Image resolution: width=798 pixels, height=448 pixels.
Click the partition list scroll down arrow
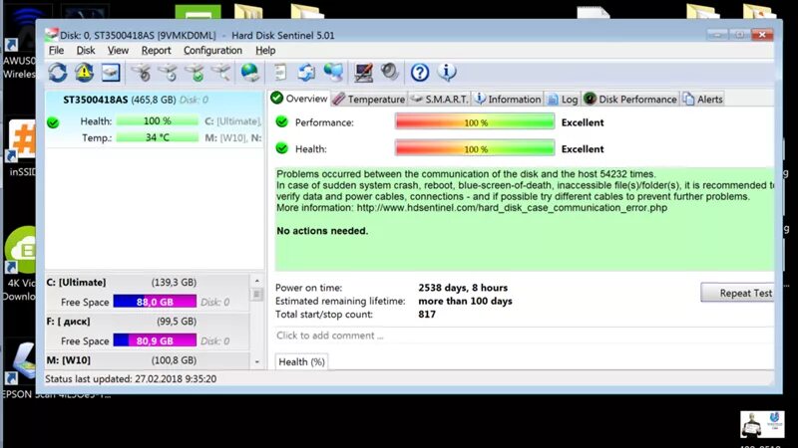(x=257, y=361)
